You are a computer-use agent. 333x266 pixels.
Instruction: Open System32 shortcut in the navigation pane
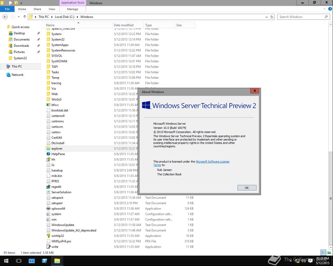pos(20,58)
